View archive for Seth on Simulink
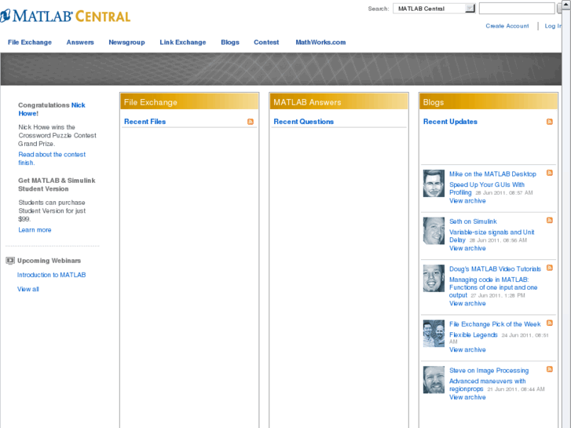 (x=467, y=248)
